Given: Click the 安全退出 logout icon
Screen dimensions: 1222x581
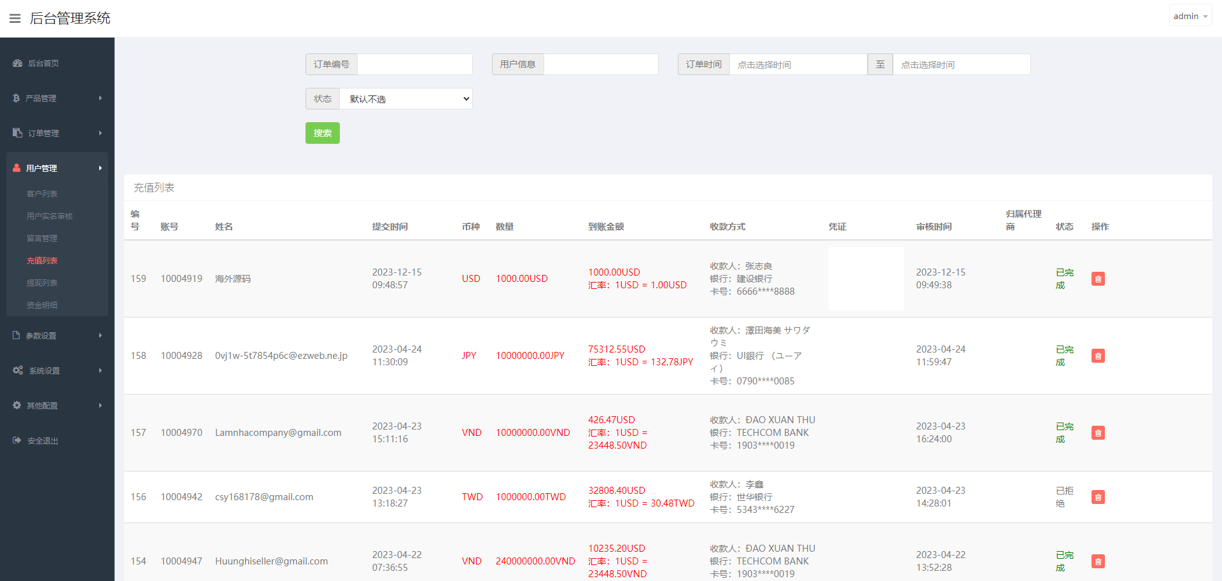Looking at the screenshot, I should pos(17,440).
